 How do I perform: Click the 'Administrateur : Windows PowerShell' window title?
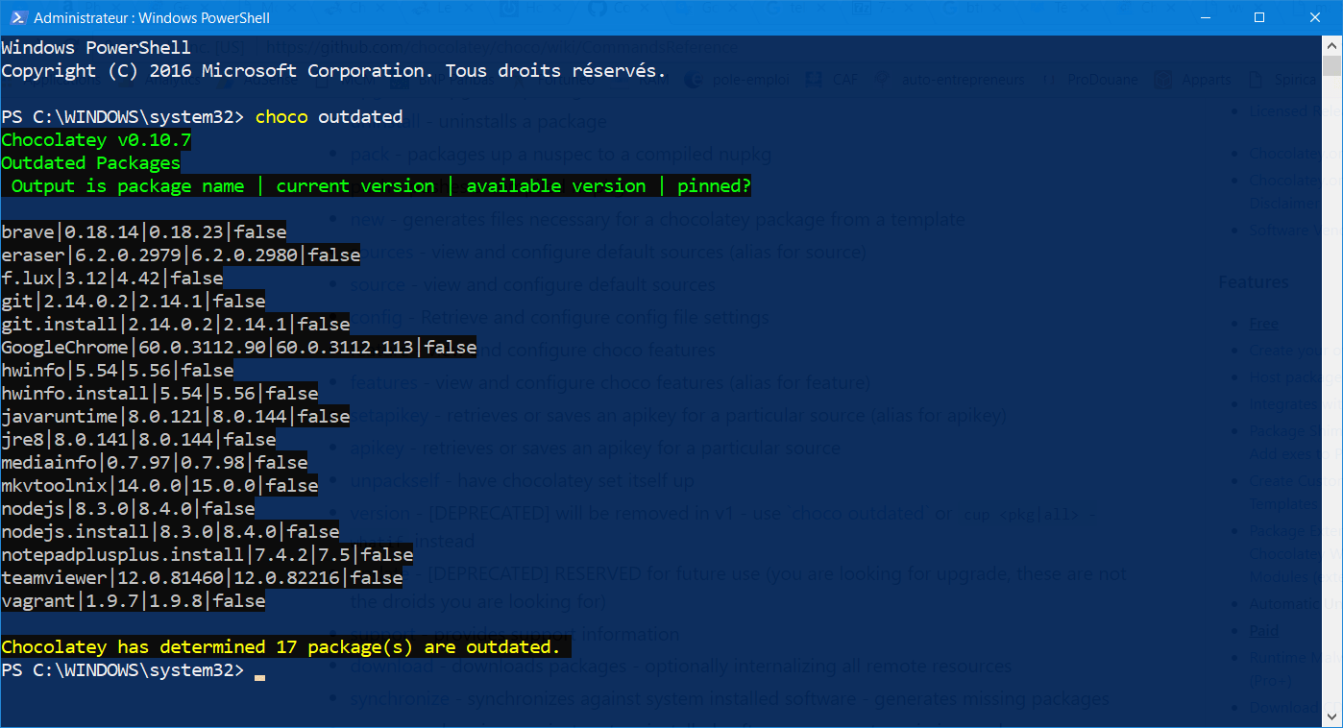(152, 18)
